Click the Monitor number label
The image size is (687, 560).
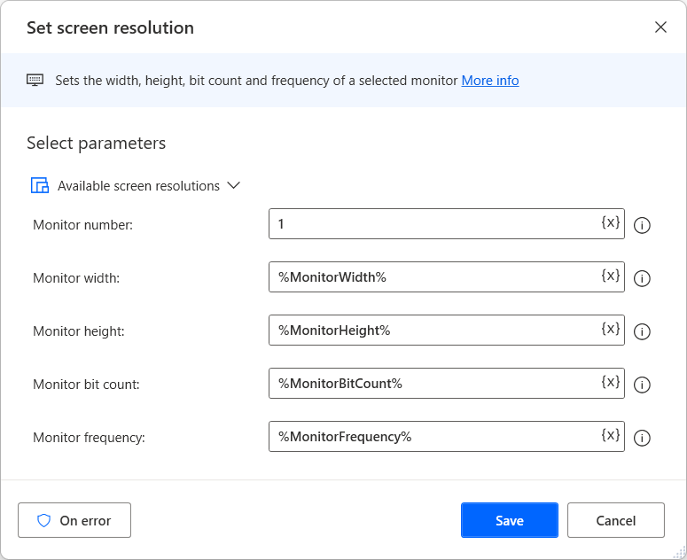click(x=82, y=224)
